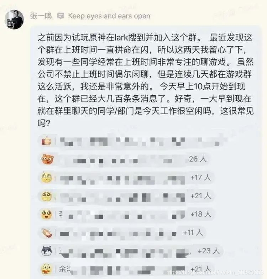This screenshot has height=279, width=267.
Task: Toggle the reaction pill showing +21 人 above +18 人
Action: click(126, 196)
